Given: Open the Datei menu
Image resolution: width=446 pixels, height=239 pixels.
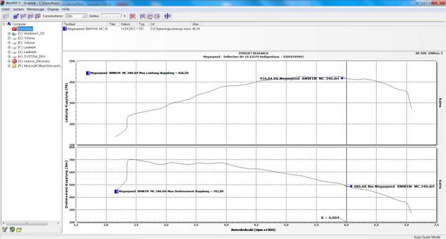Looking at the screenshot, I should tap(6, 9).
